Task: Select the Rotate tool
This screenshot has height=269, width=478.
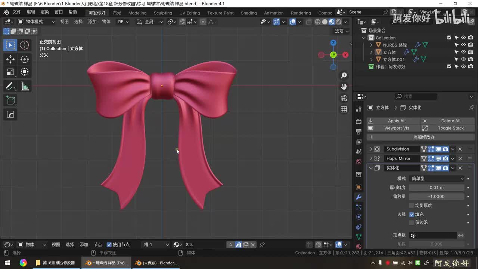Action: [x=25, y=59]
